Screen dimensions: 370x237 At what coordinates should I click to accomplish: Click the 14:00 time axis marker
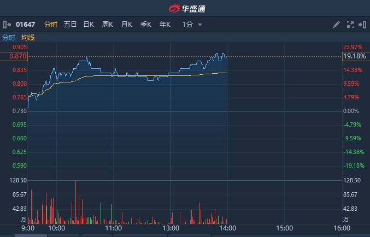[x=227, y=228]
